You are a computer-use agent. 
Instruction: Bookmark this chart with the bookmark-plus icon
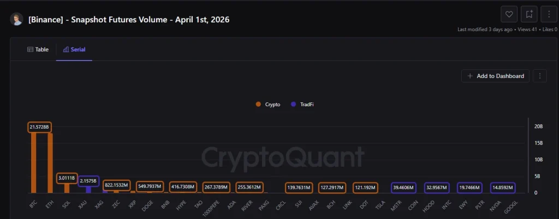528,14
